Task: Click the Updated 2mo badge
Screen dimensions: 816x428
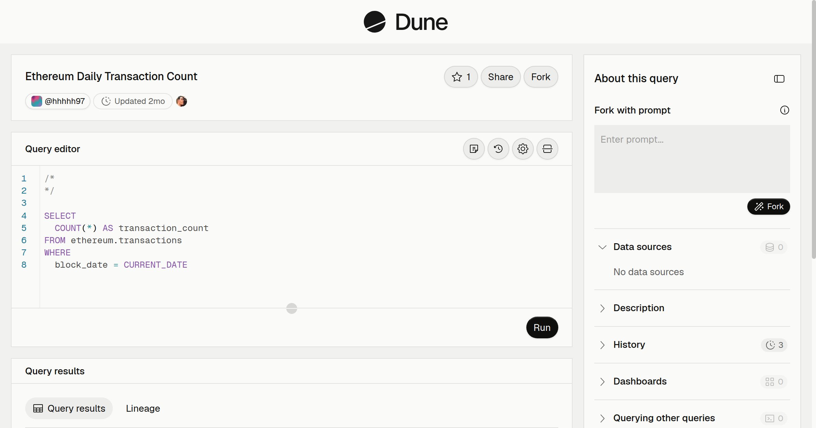Action: [133, 101]
